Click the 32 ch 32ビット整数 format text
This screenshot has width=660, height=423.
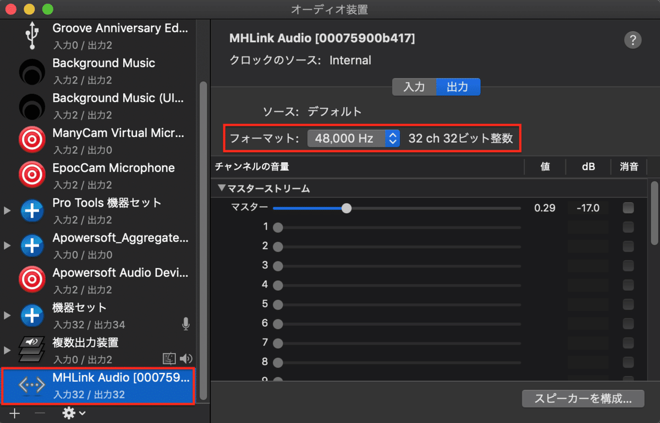click(x=461, y=139)
